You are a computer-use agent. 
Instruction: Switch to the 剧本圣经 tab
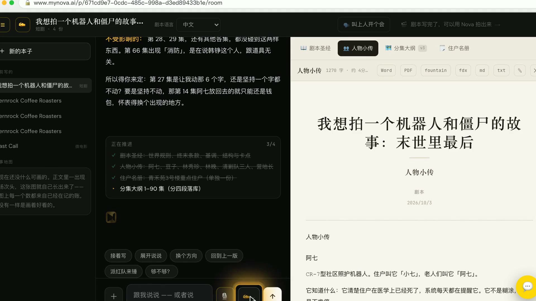[315, 48]
